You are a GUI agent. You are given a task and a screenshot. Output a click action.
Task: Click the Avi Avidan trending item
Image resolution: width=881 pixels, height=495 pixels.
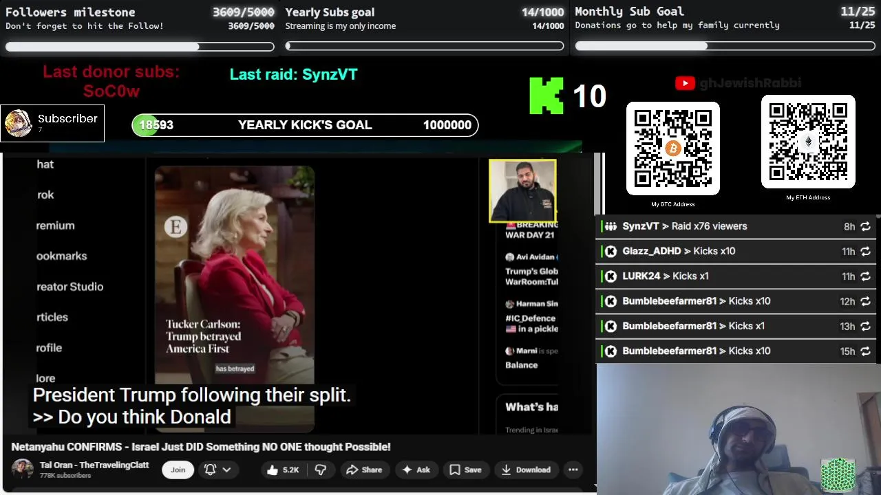[531, 269]
